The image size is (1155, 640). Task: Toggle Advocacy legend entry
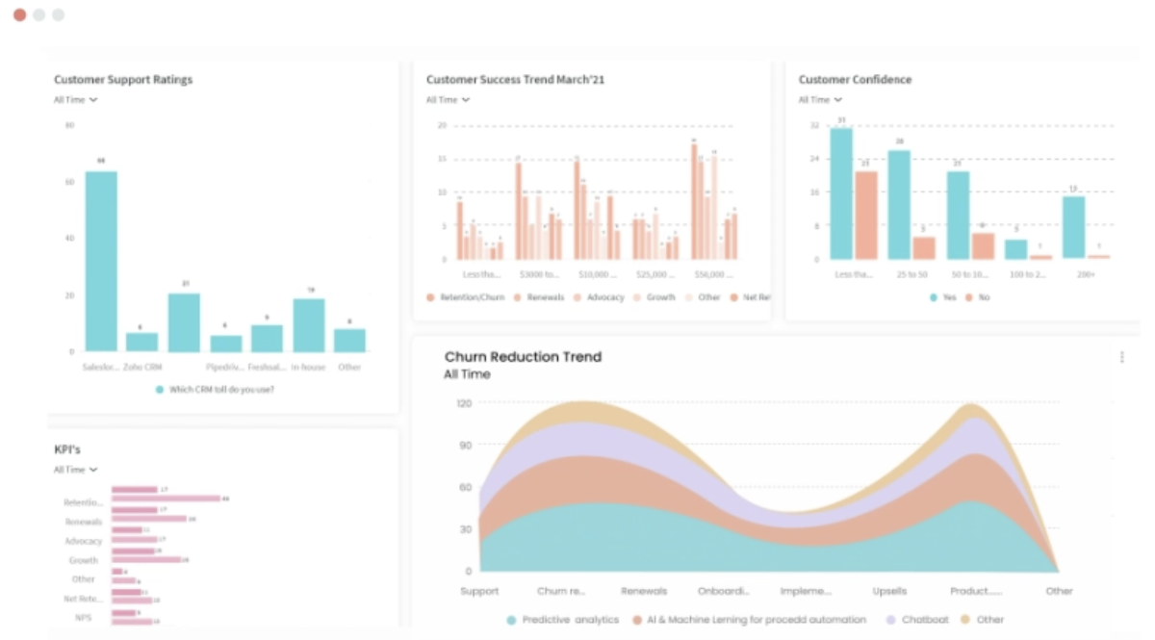click(602, 297)
